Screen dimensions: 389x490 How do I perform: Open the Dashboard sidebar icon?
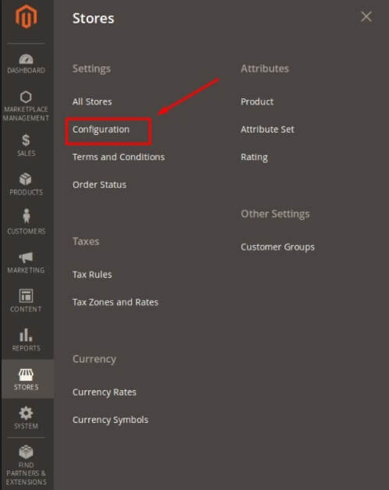tap(26, 59)
